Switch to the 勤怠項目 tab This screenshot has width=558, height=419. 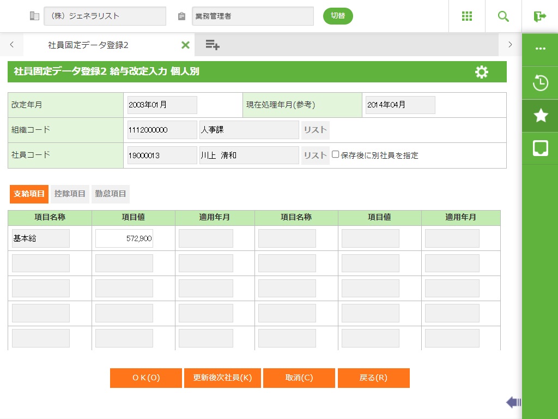(x=111, y=194)
